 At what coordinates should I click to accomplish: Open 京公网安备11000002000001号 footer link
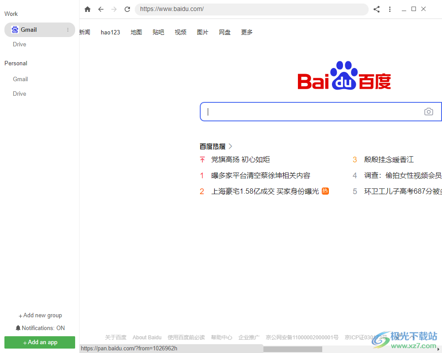tap(302, 337)
